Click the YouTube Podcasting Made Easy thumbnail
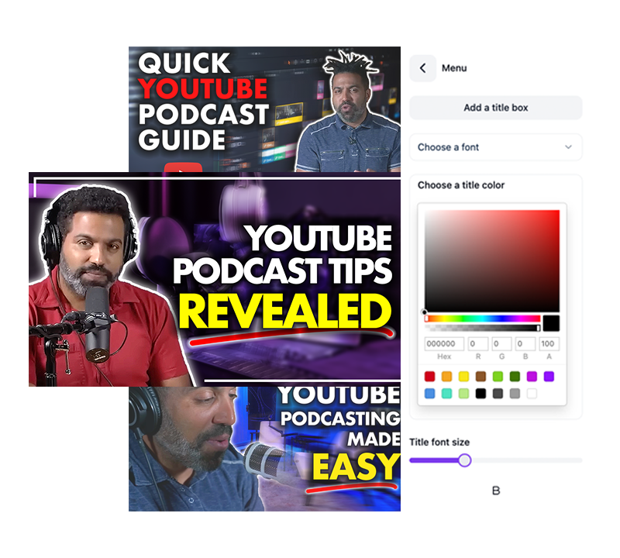This screenshot has width=620, height=558. click(x=264, y=449)
